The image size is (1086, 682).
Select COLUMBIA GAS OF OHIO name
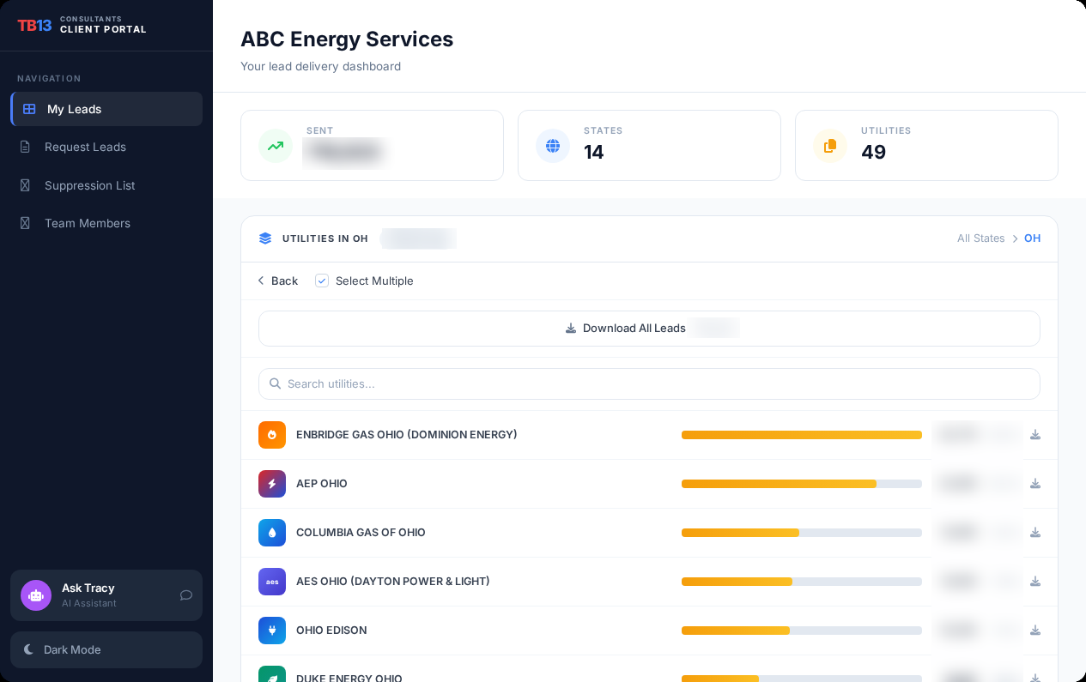pos(361,533)
